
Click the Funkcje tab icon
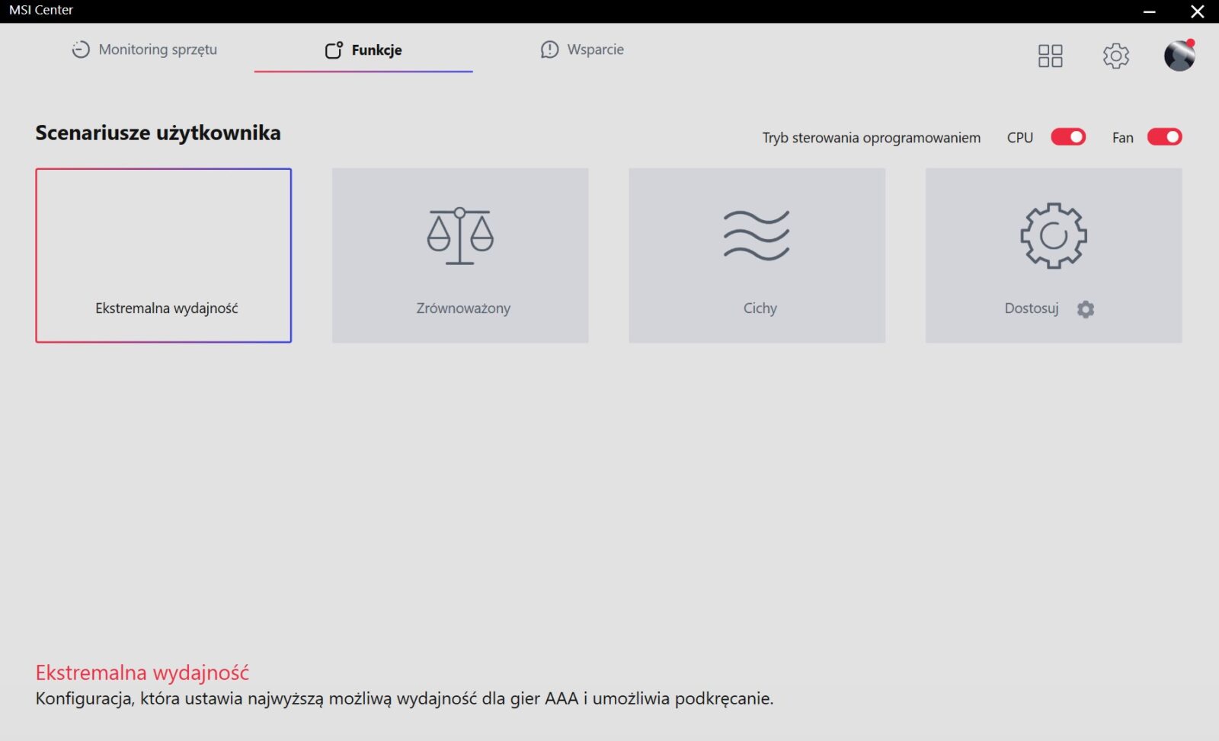[x=334, y=50]
